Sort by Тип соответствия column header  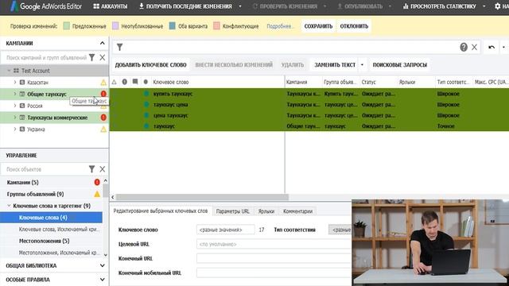(453, 82)
